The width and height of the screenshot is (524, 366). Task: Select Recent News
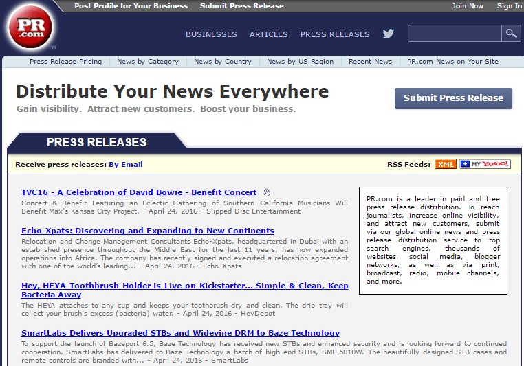(370, 62)
